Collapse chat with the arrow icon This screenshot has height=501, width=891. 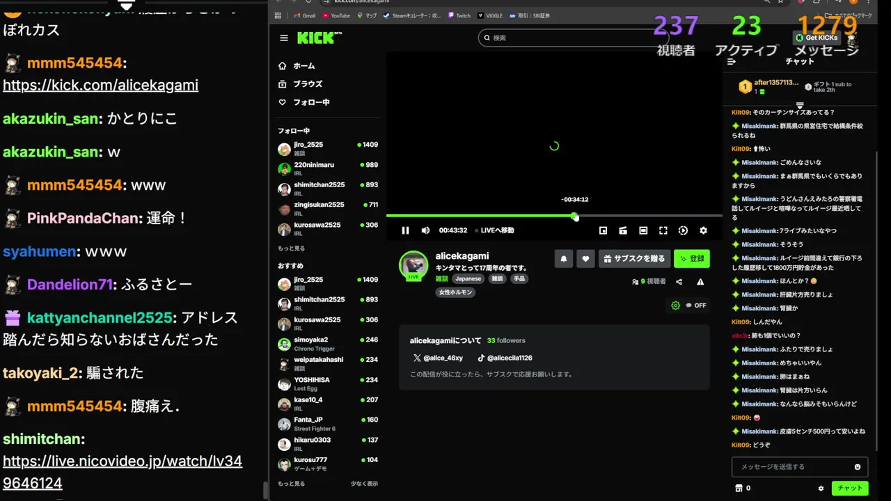(731, 61)
